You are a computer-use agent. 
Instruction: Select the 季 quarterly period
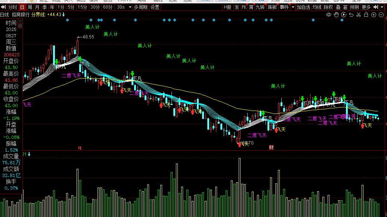[x=44, y=7]
